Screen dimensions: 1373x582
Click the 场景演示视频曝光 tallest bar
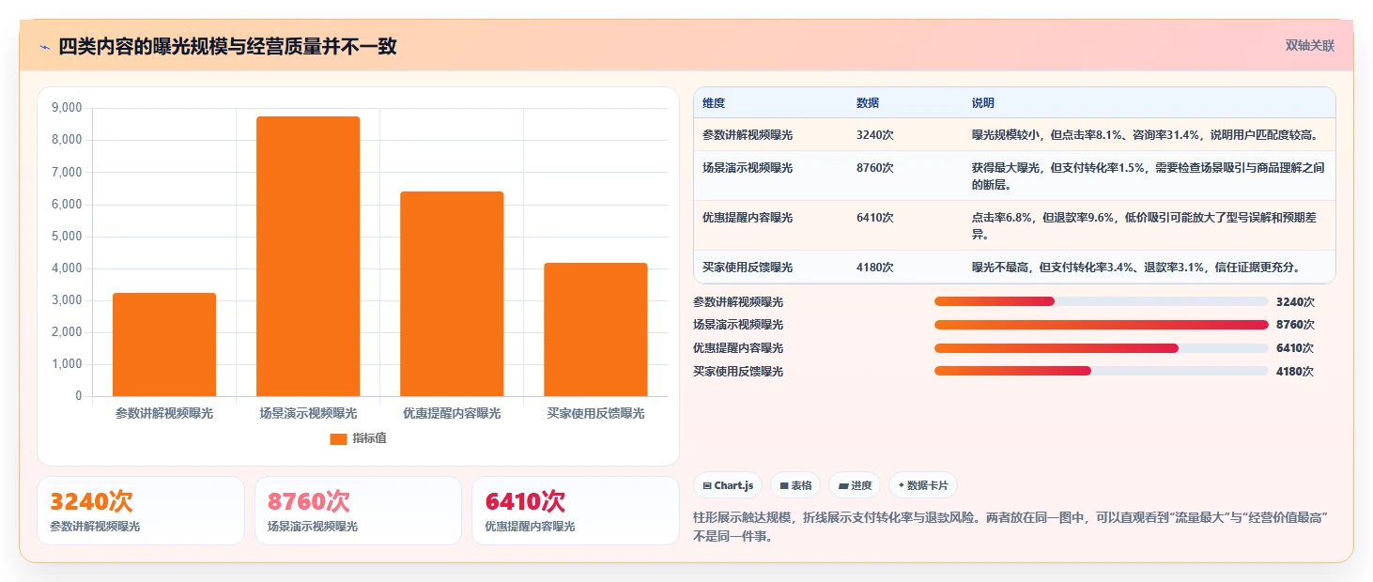click(308, 256)
